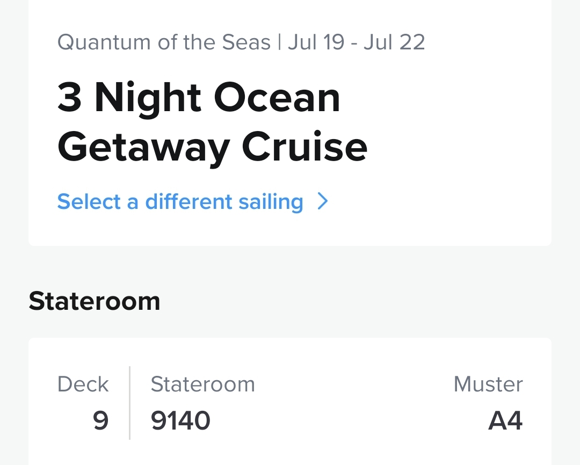The height and width of the screenshot is (465, 580).
Task: Click the Stateroom section heading
Action: coord(95,301)
